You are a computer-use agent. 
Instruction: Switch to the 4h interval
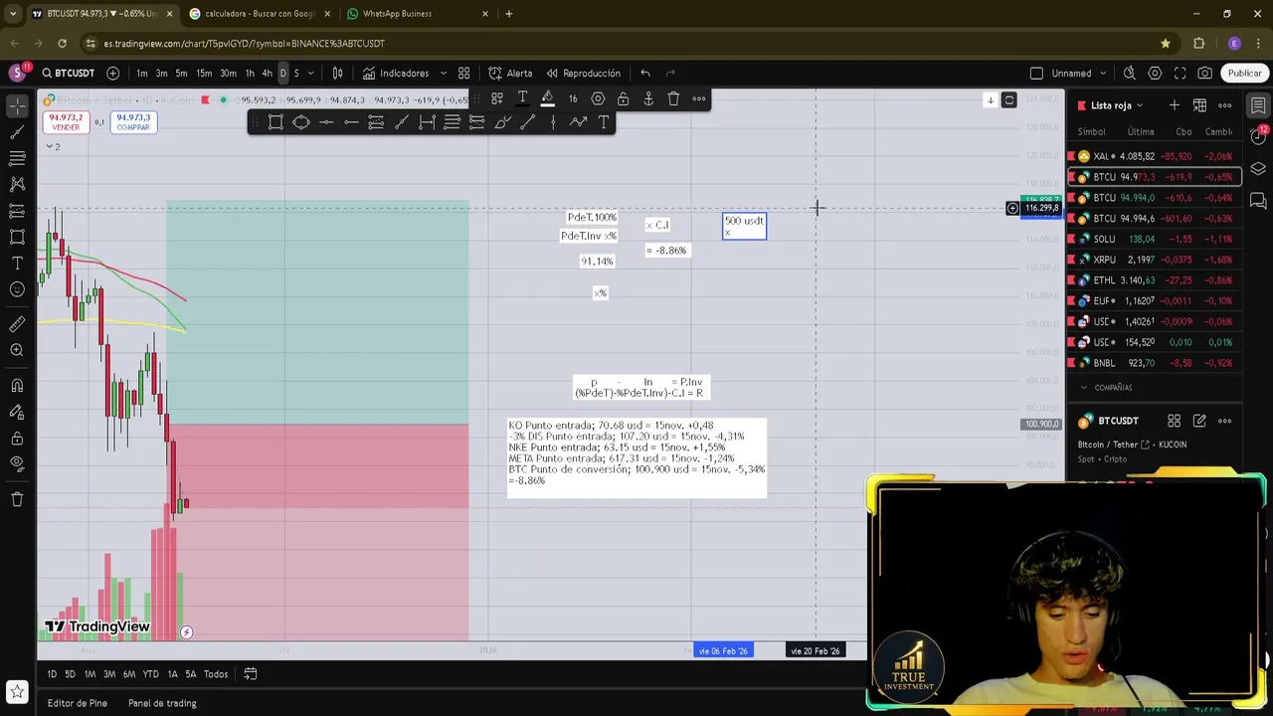[267, 73]
